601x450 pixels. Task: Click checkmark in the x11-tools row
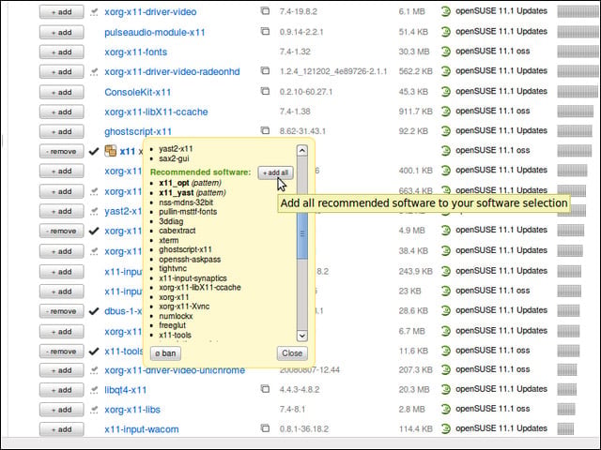[94, 352]
